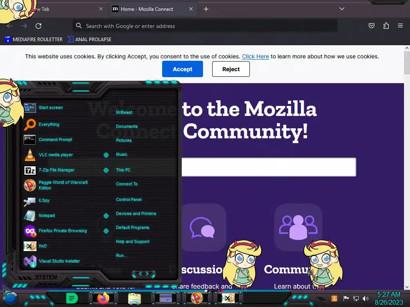Open Peggle icon on the taskbar
This screenshot has width=410, height=307.
197,298
